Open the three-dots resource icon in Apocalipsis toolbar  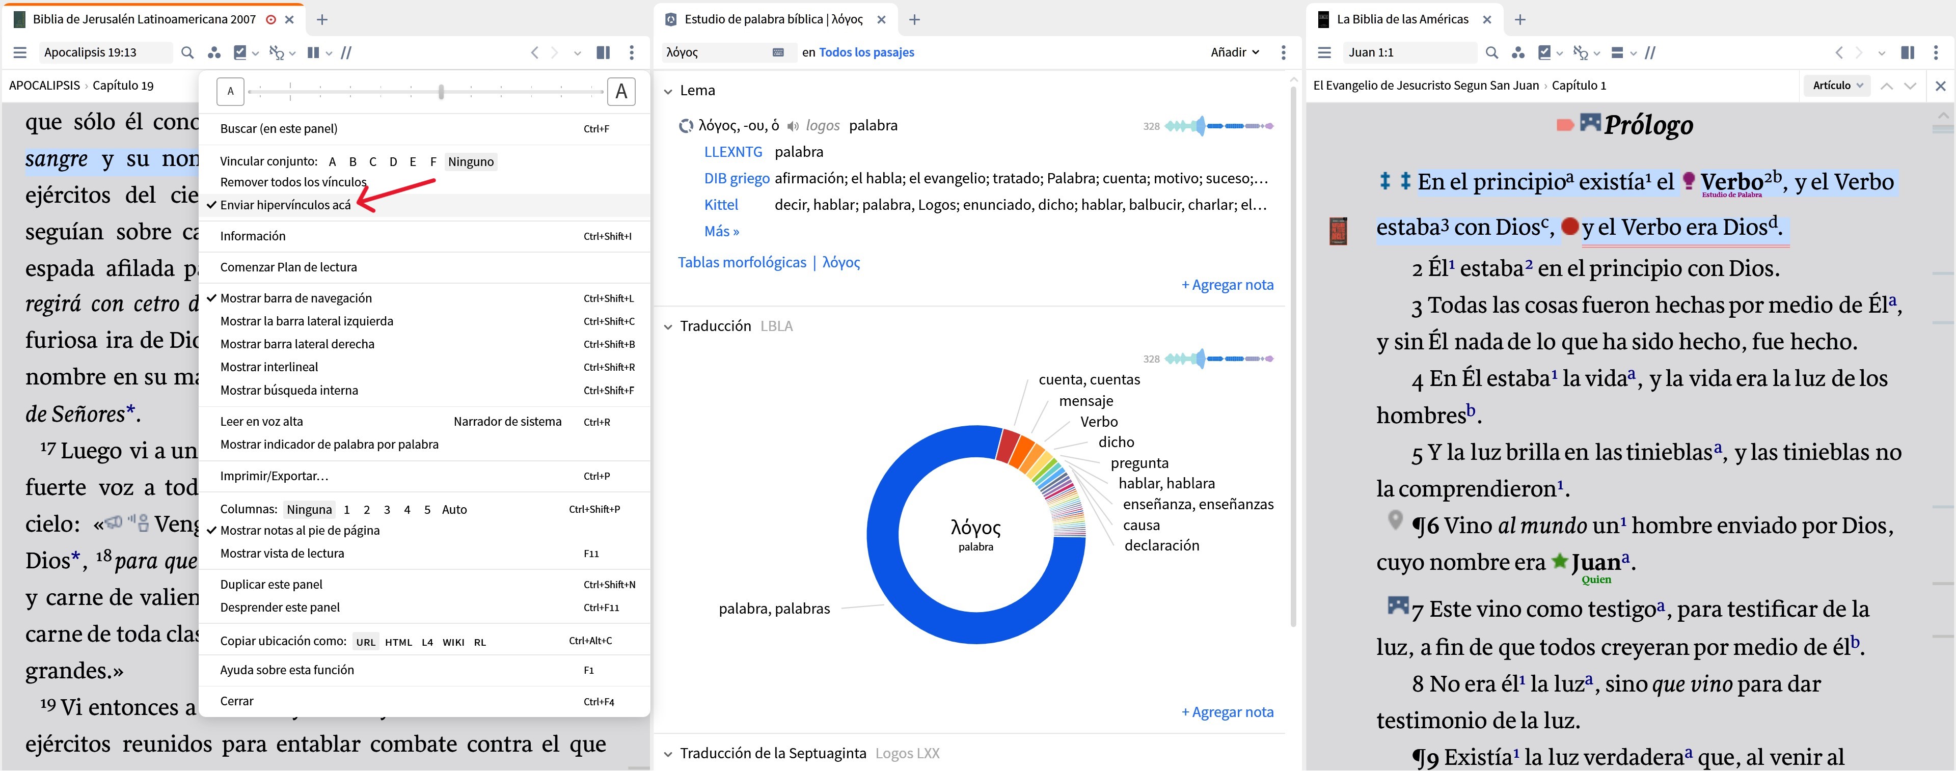tap(214, 52)
